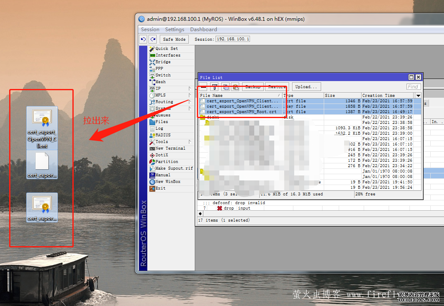Toggle Safe Mode
The height and width of the screenshot is (306, 444).
(x=174, y=39)
